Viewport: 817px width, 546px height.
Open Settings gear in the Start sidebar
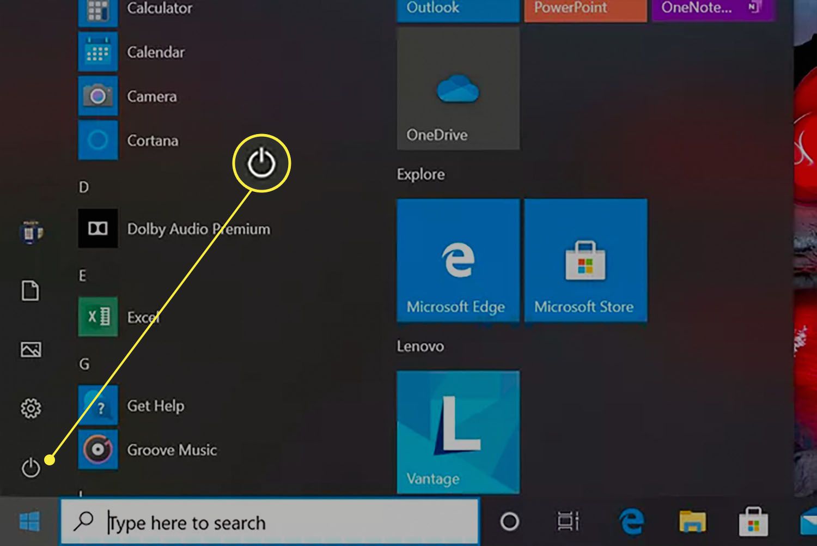31,408
